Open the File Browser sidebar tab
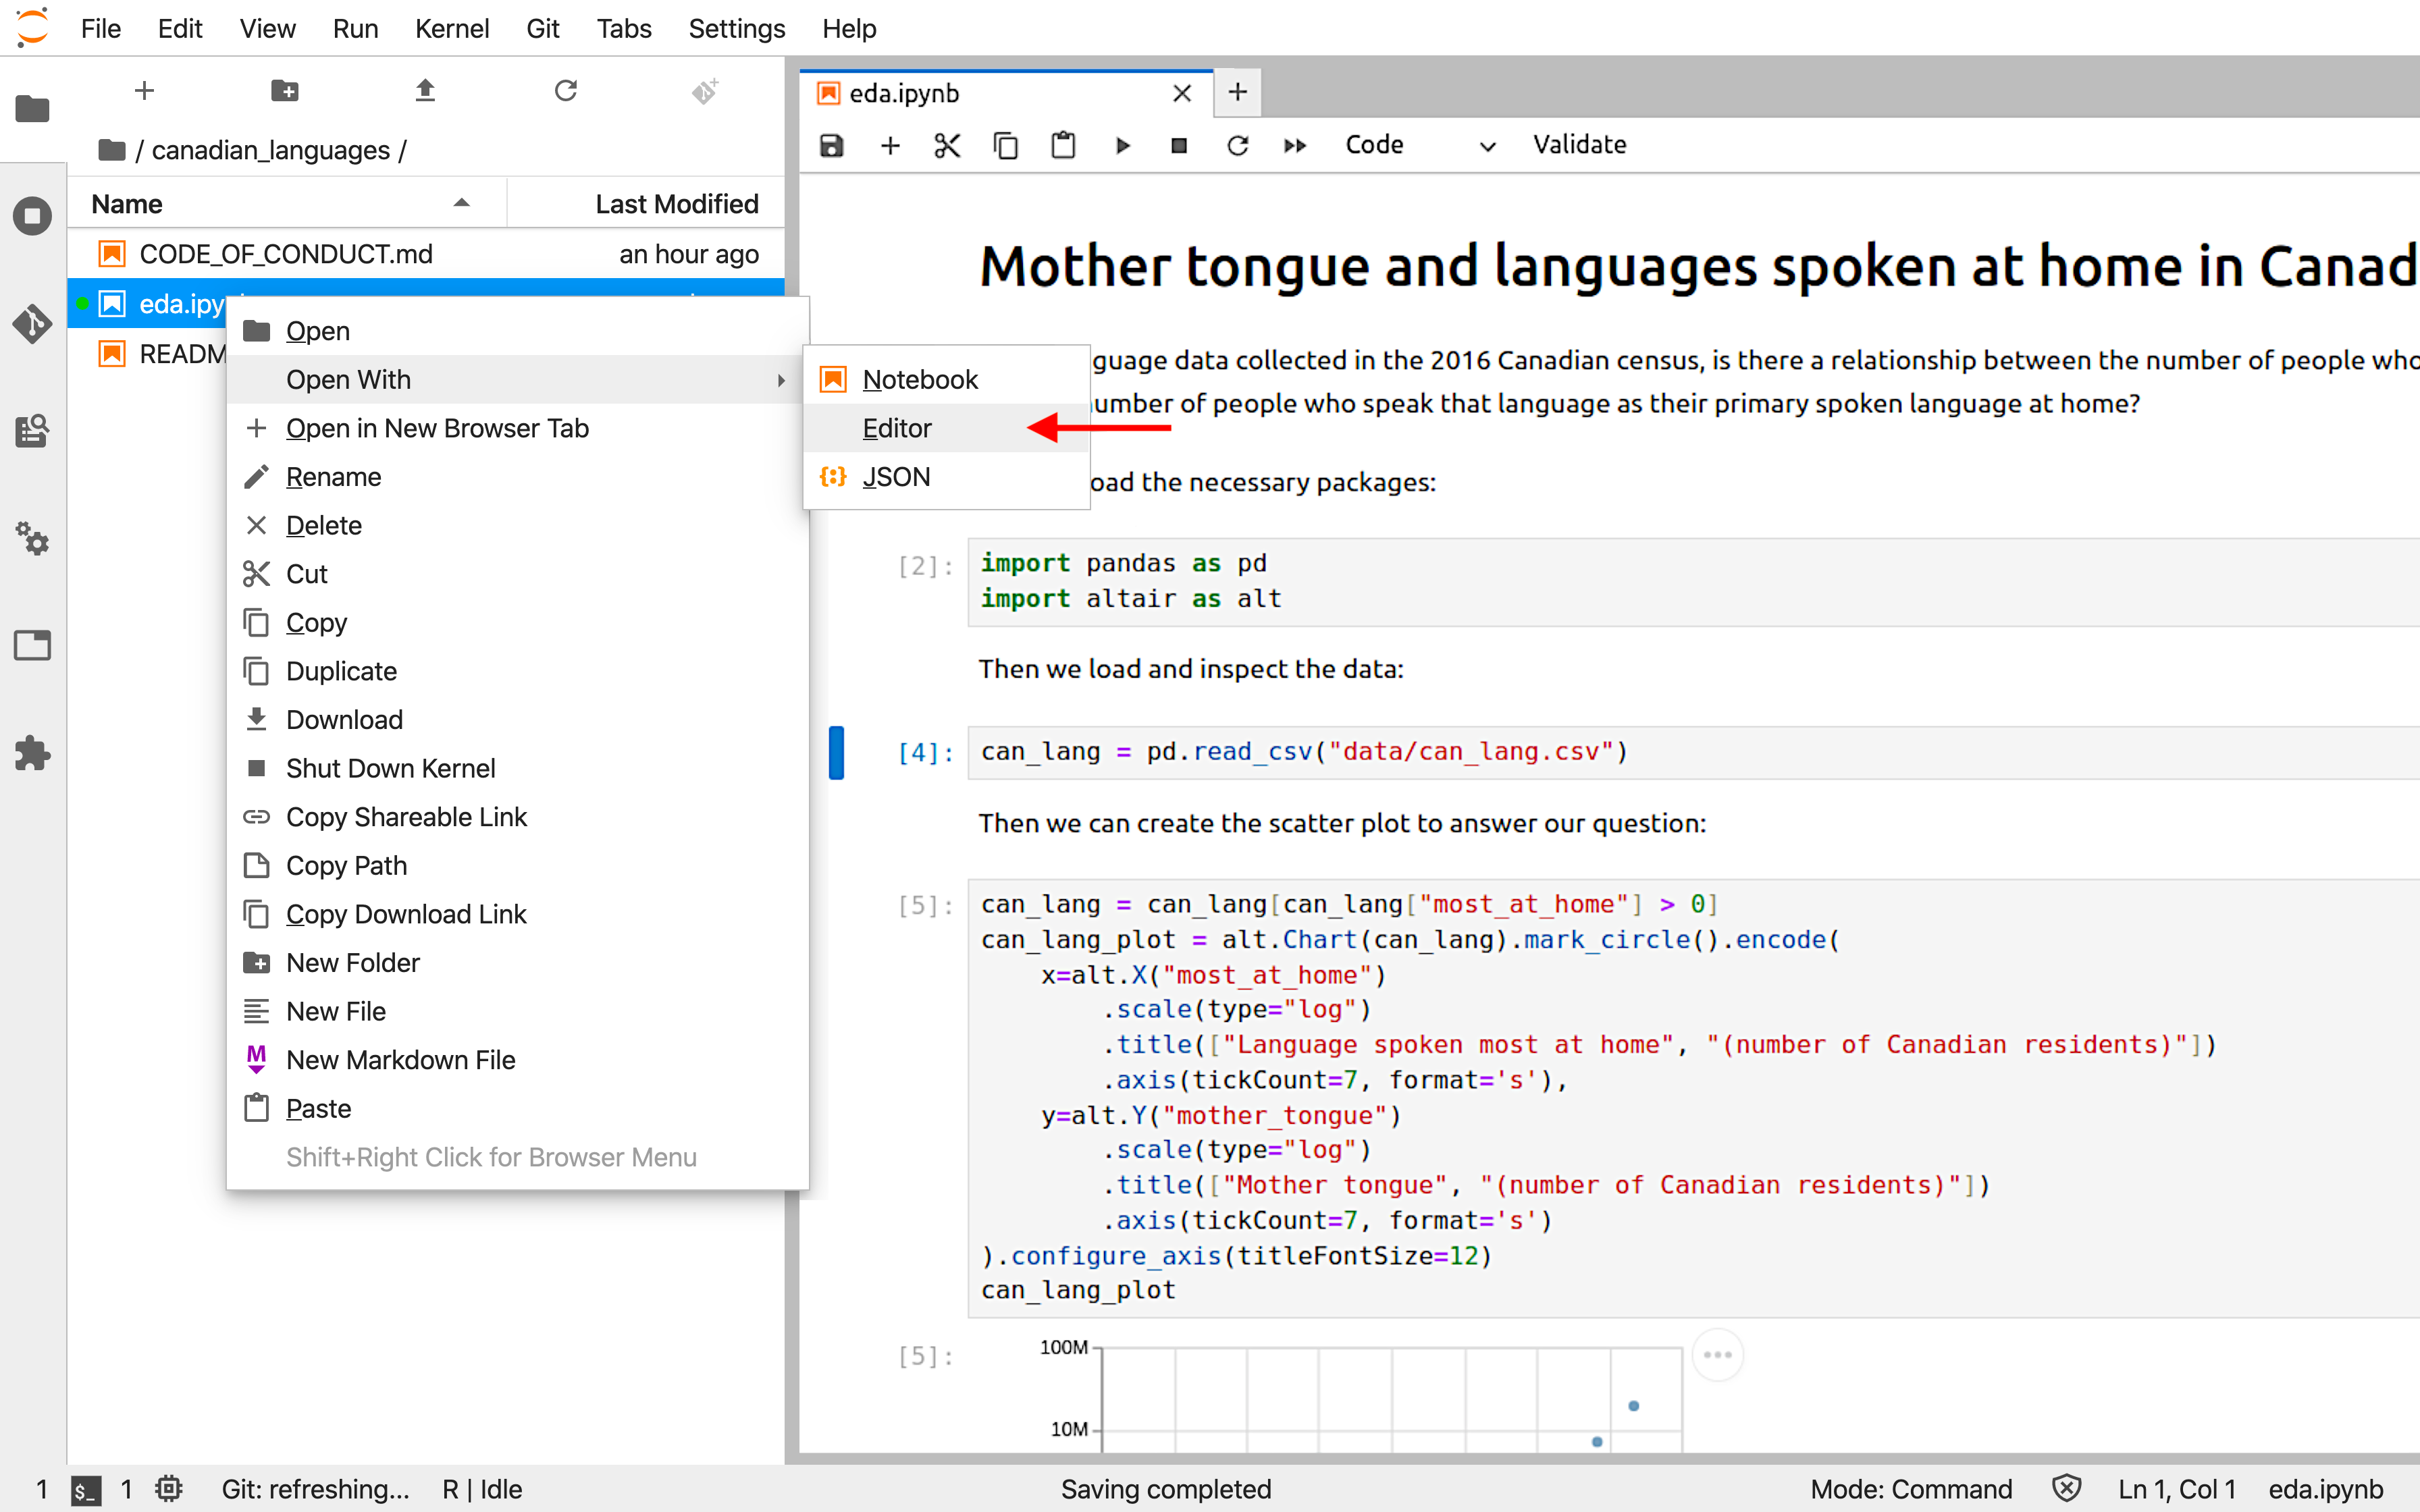The width and height of the screenshot is (2420, 1512). click(32, 107)
